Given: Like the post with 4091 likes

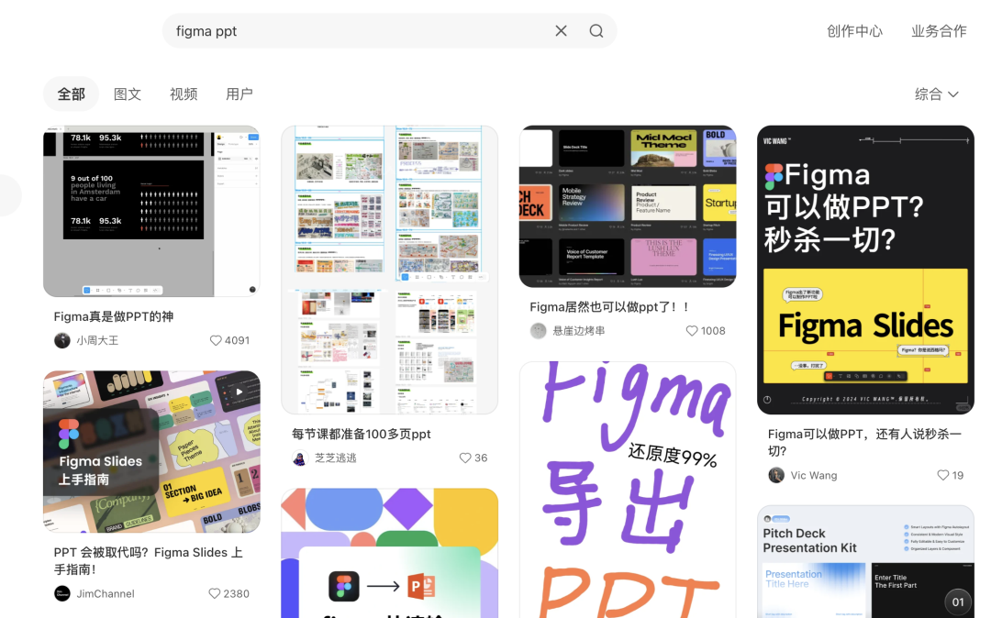Looking at the screenshot, I should pyautogui.click(x=216, y=340).
